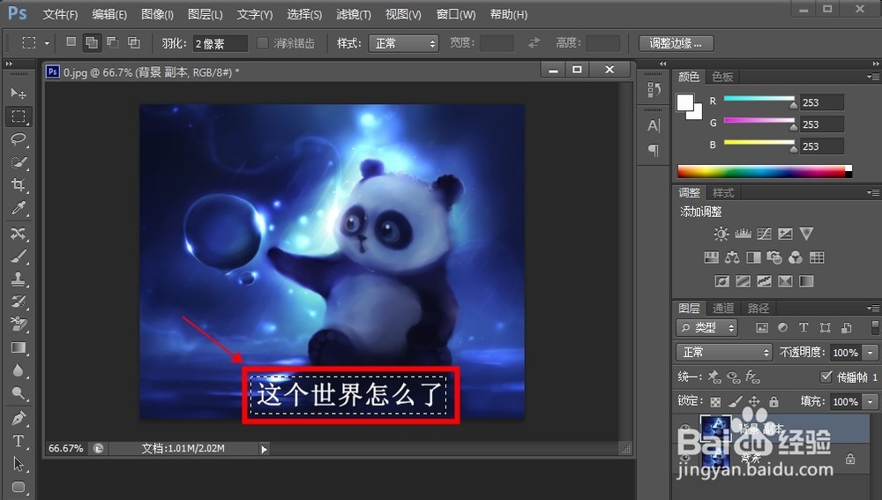Add a Photo Filter adjustment

coord(774,257)
